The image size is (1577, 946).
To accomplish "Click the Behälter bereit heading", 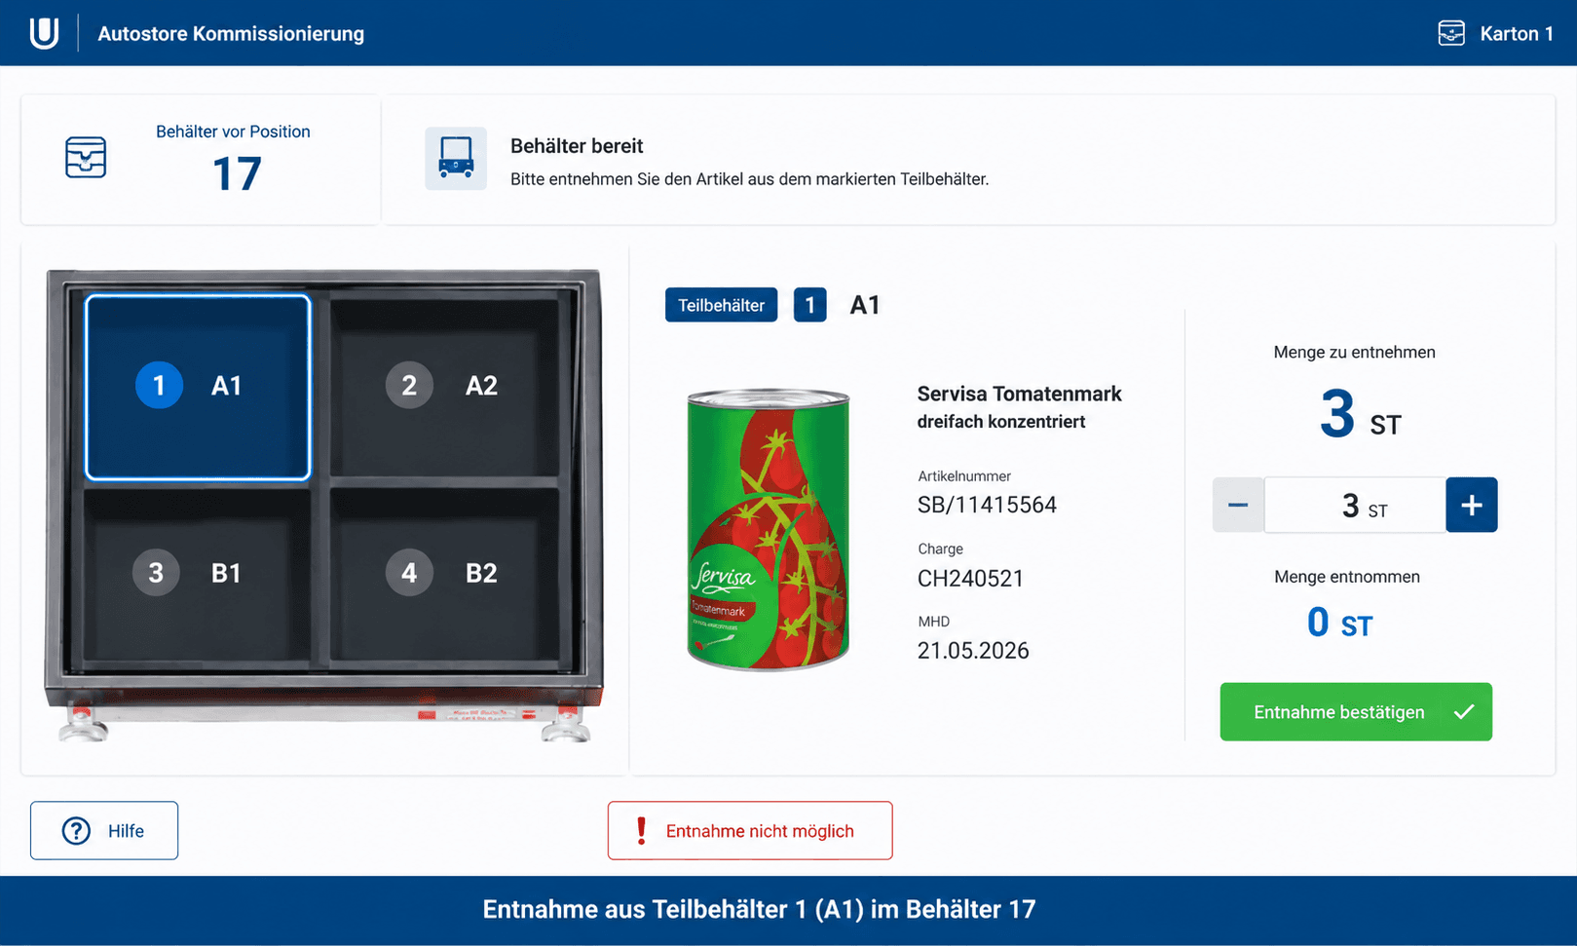I will [577, 146].
